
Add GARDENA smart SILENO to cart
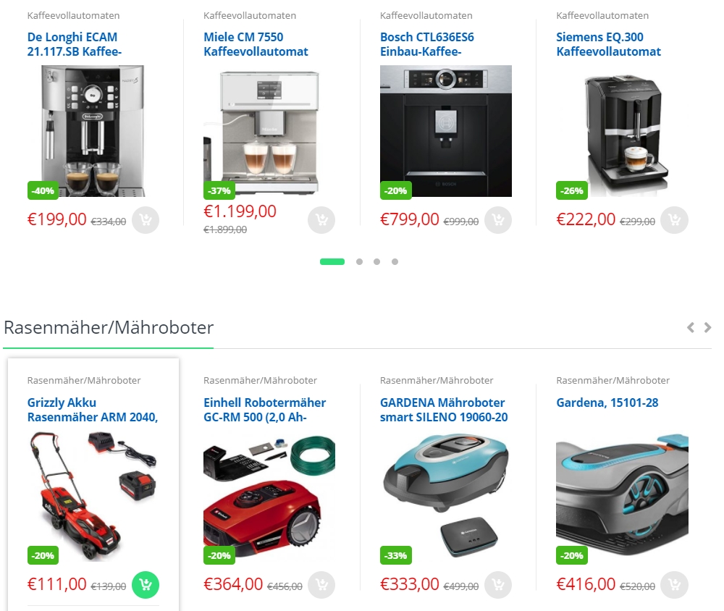click(498, 585)
